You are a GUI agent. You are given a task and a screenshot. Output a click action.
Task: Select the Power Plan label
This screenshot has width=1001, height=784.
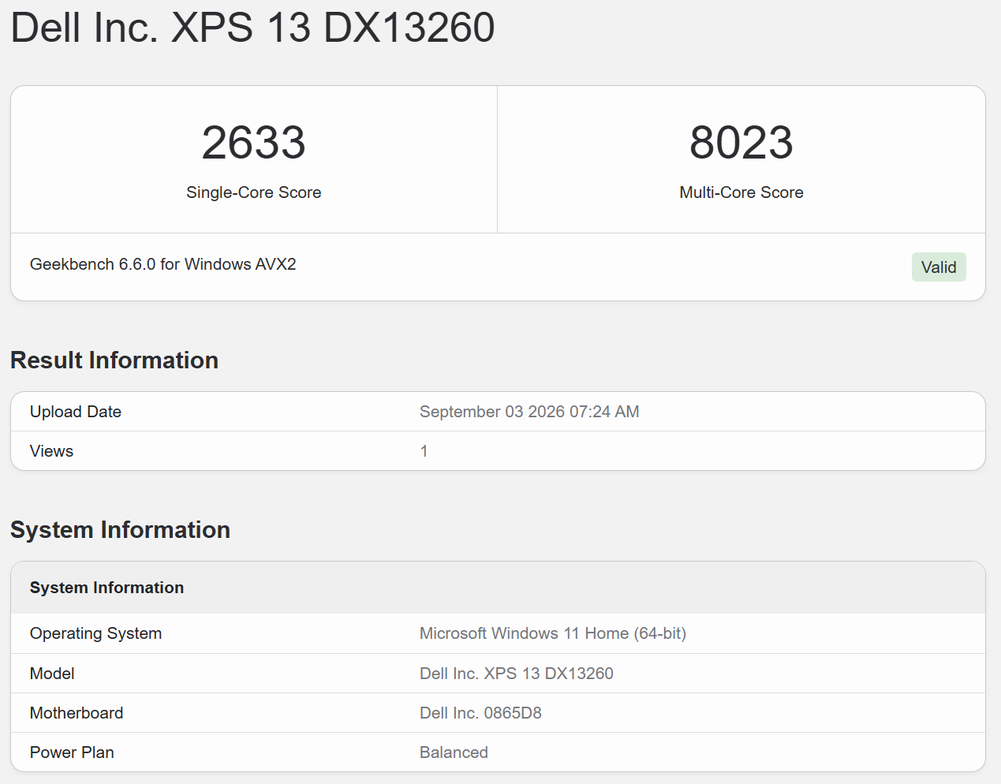(72, 752)
